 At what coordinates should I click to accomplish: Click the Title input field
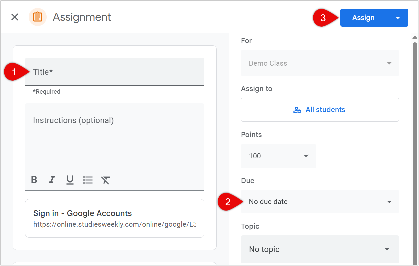pyautogui.click(x=115, y=72)
